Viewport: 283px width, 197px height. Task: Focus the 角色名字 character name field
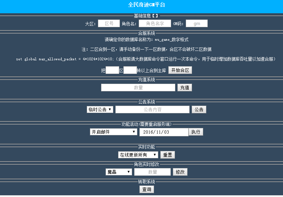(155, 23)
